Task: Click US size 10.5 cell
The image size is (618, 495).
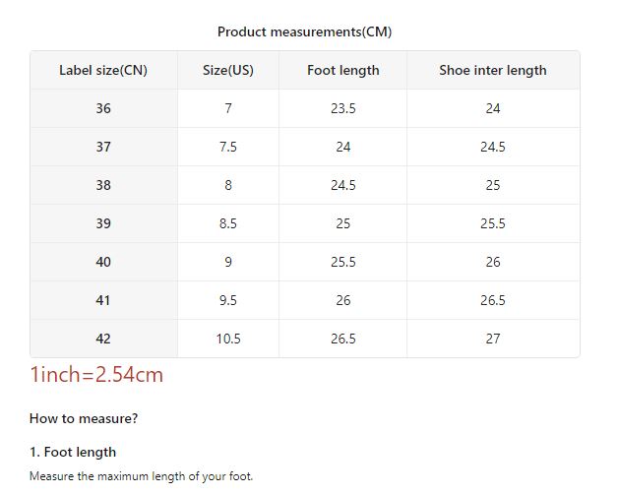Action: (228, 339)
